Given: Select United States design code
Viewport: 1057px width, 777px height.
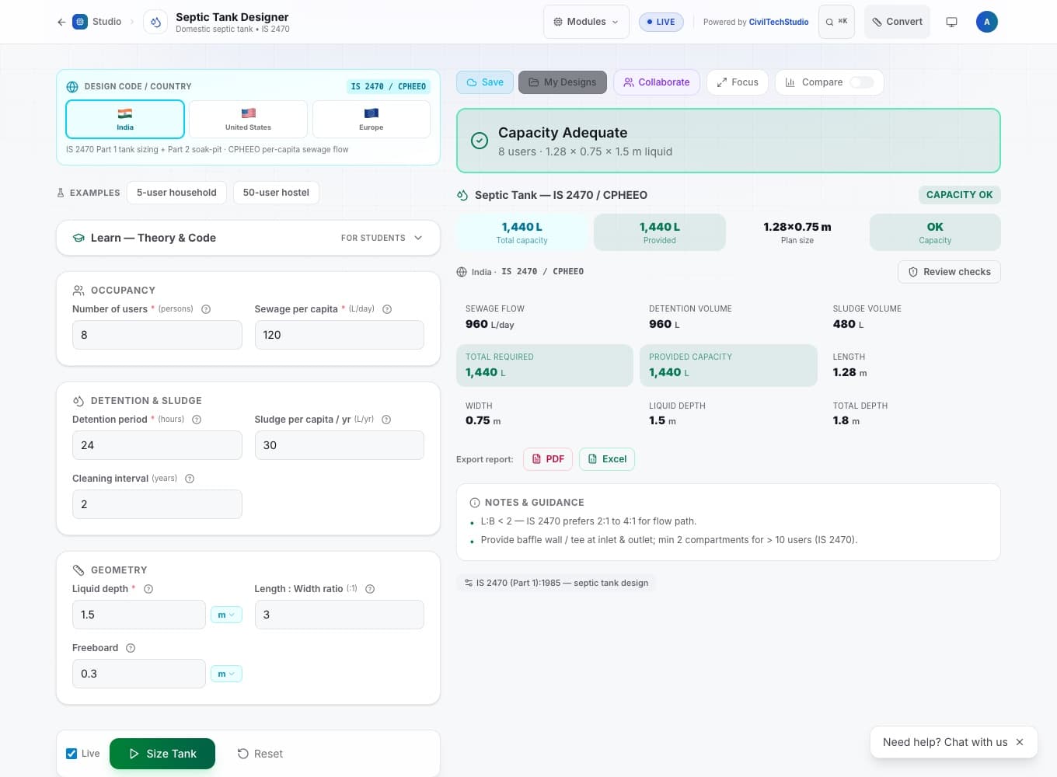Looking at the screenshot, I should [249, 120].
